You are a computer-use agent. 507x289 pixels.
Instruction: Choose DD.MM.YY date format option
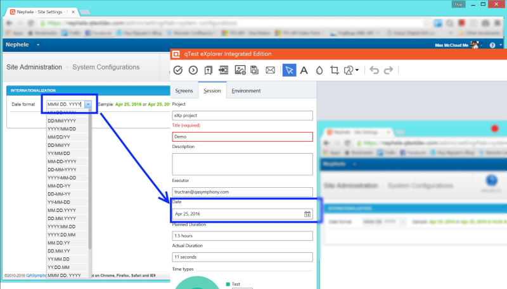click(x=67, y=251)
